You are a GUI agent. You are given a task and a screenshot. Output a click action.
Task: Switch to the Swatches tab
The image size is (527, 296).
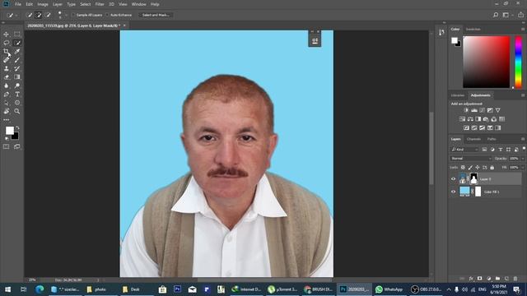[x=473, y=30]
